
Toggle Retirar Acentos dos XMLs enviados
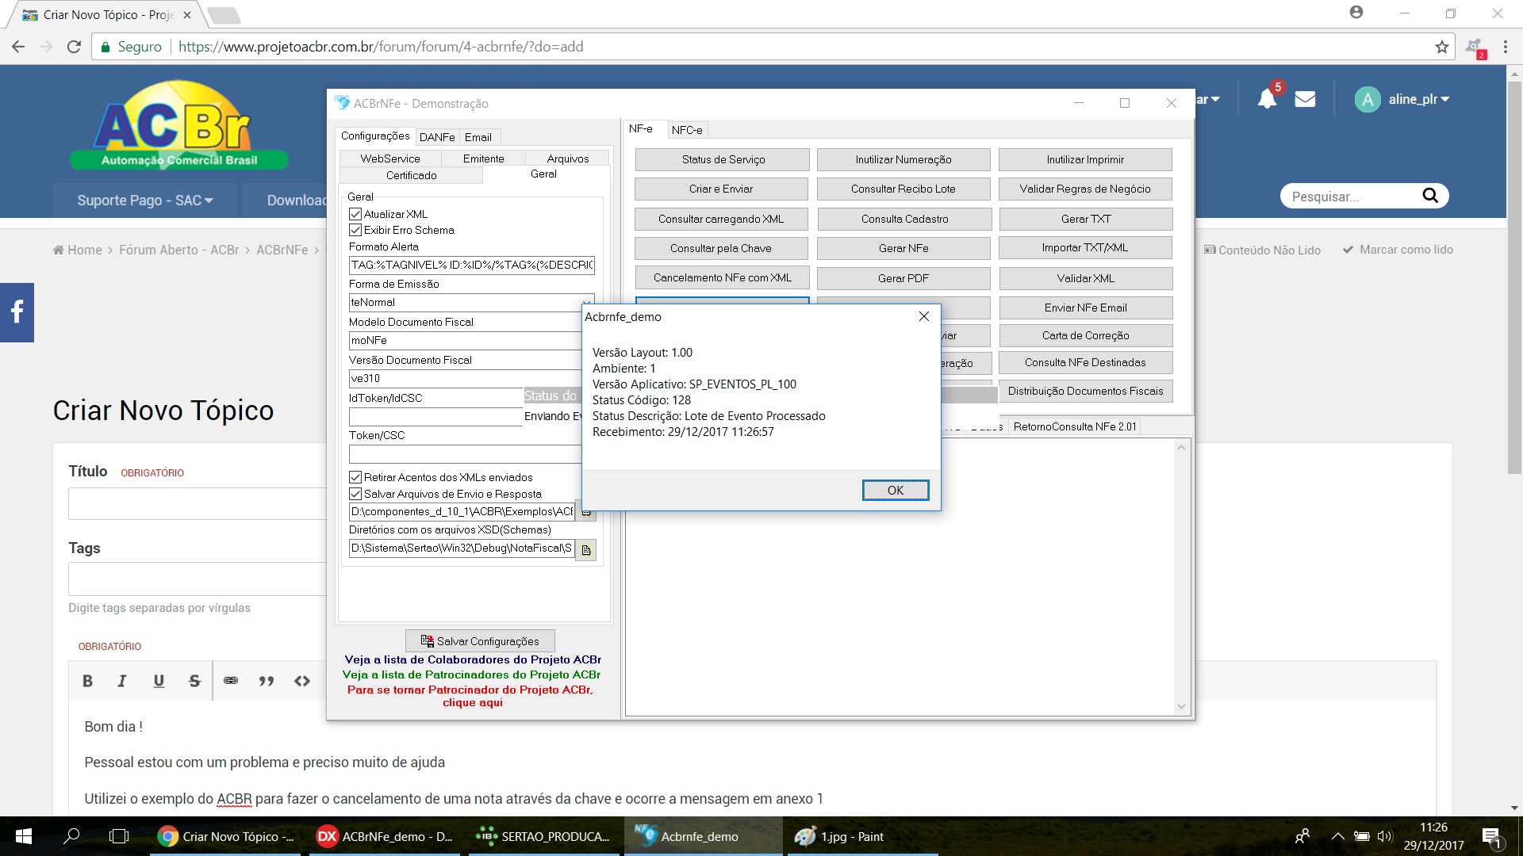pyautogui.click(x=355, y=477)
